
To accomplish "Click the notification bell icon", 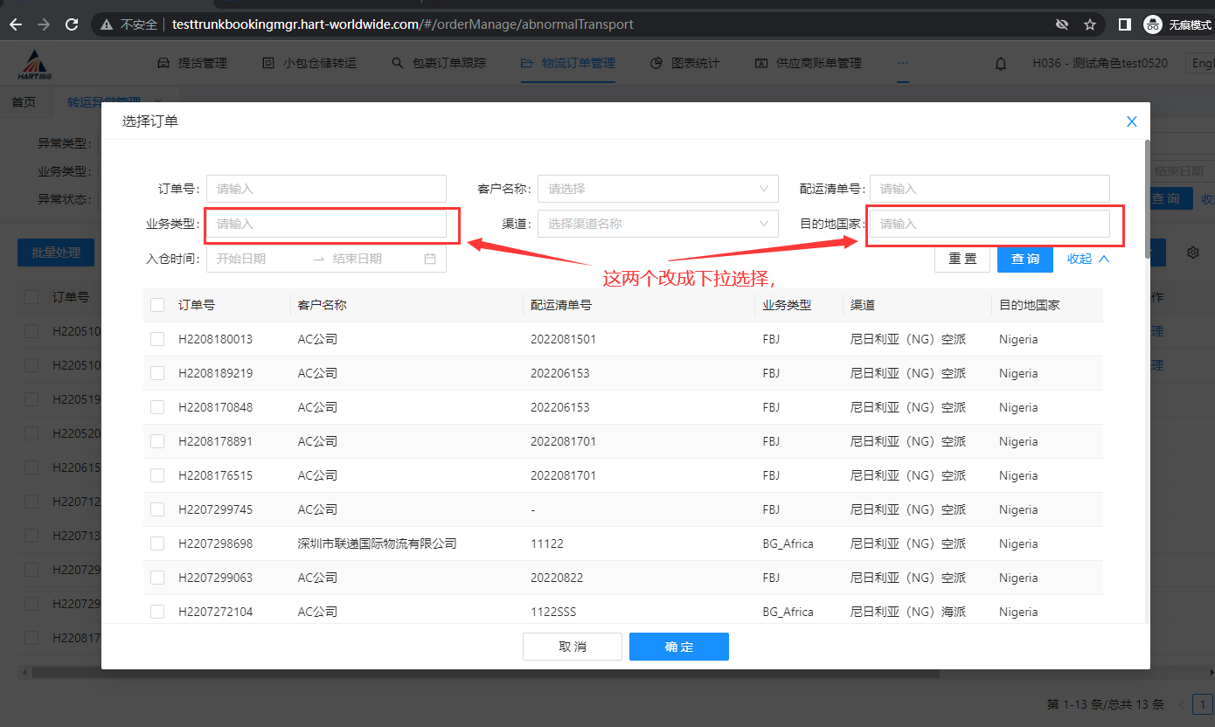I will (x=1001, y=63).
